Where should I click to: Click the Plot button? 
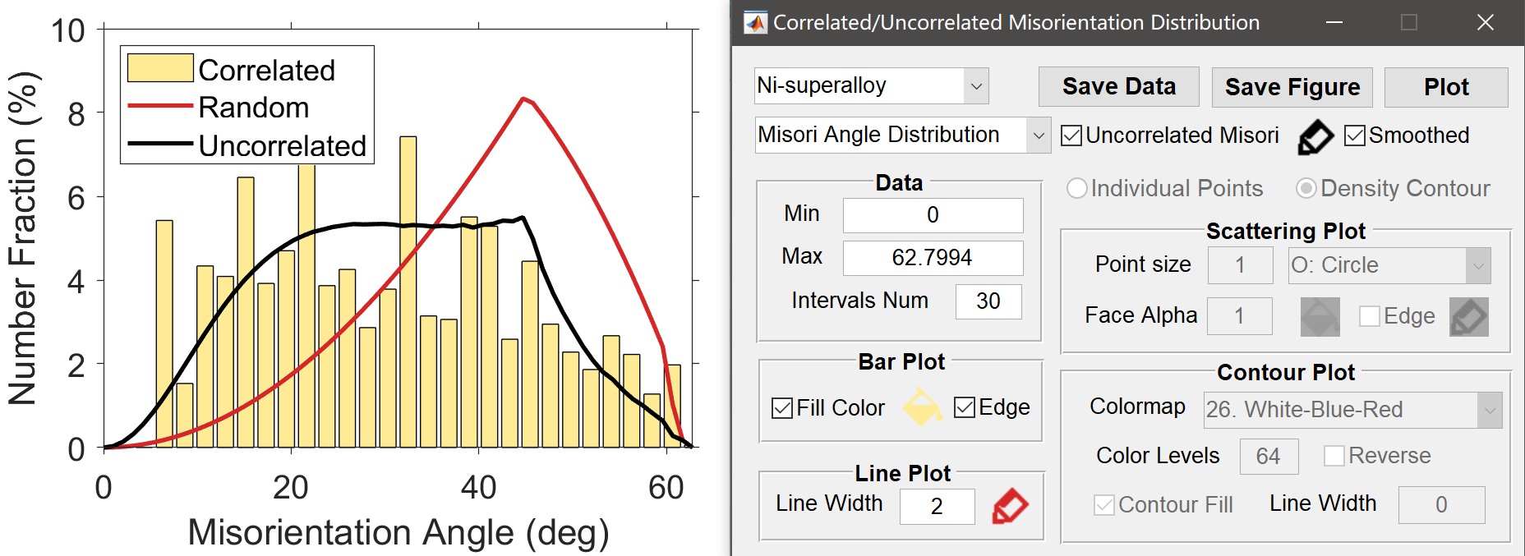[x=1445, y=87]
